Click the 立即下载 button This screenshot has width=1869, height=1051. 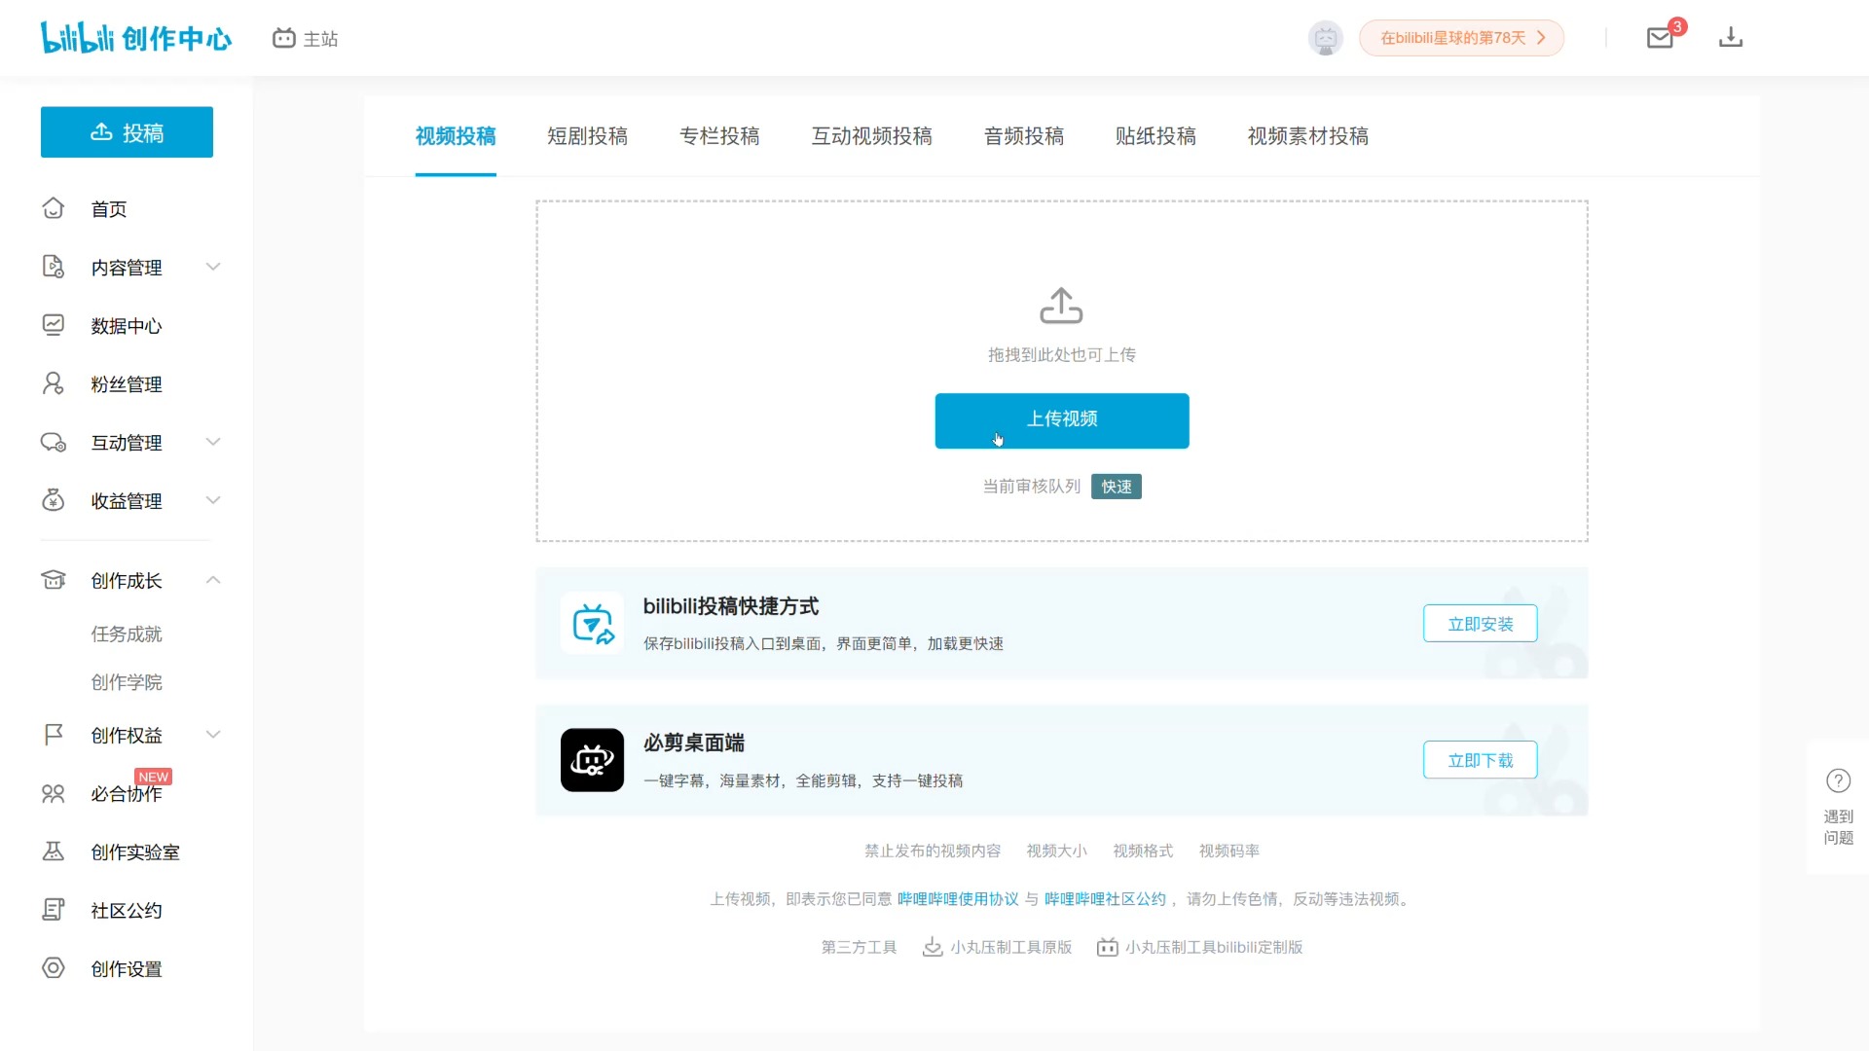tap(1480, 760)
